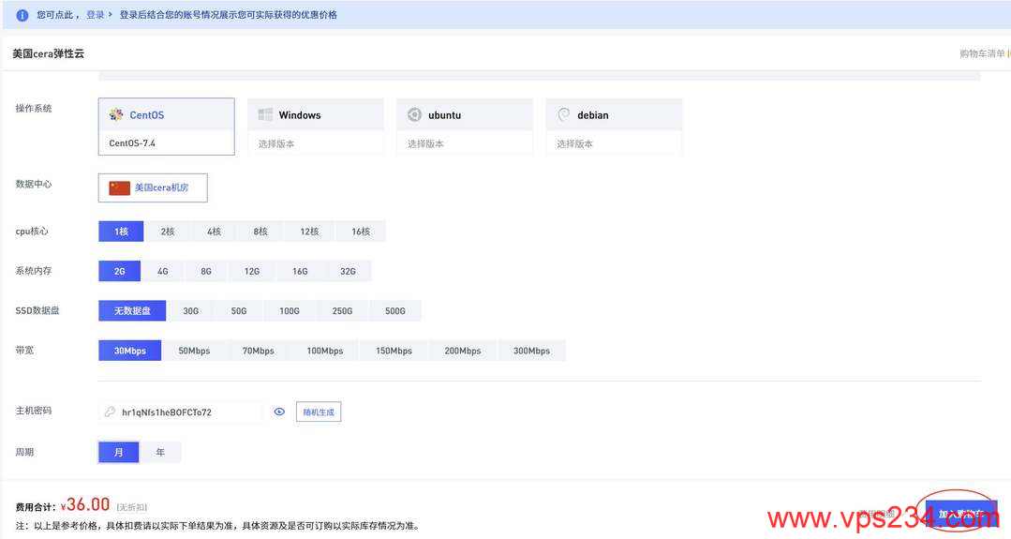
Task: Set billing period to 年
Action: click(160, 452)
